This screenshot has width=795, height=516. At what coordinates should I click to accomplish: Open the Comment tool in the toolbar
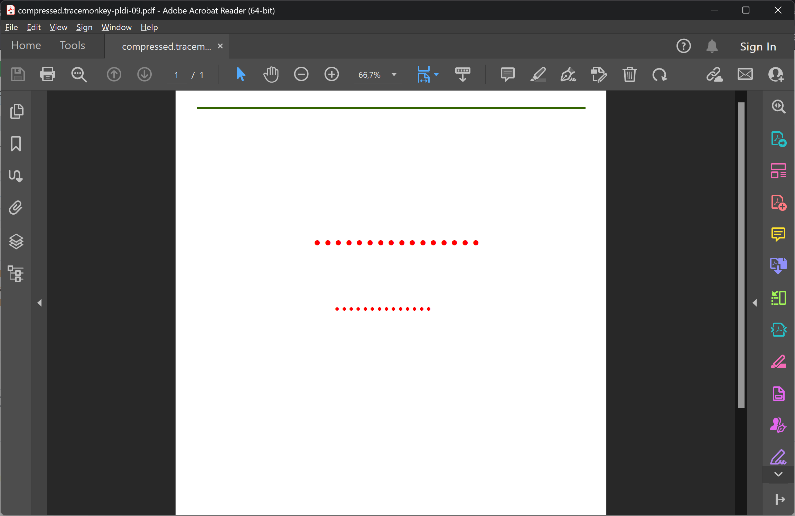coord(507,74)
